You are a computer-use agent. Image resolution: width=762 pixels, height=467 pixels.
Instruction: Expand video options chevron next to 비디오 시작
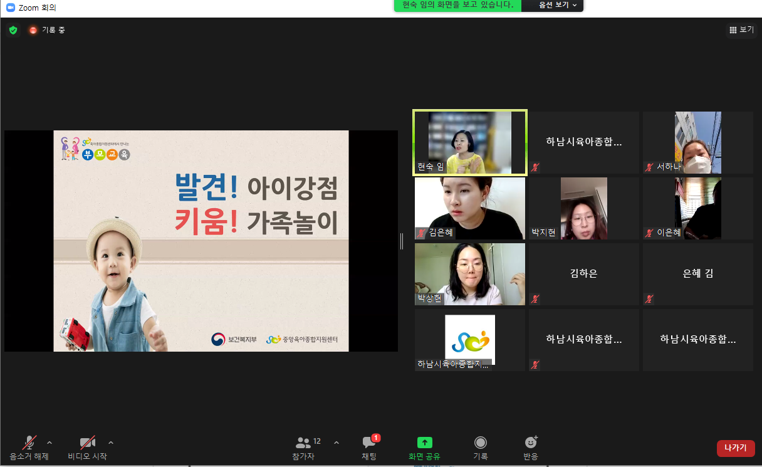(x=111, y=443)
